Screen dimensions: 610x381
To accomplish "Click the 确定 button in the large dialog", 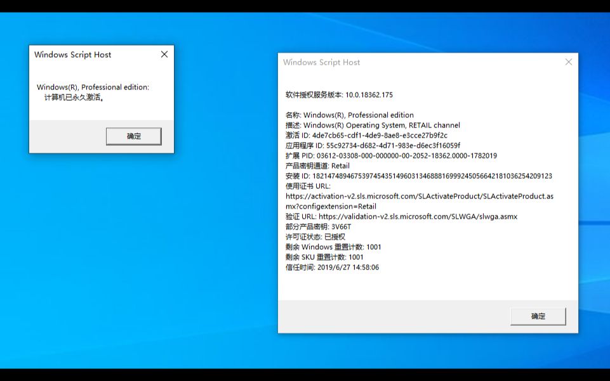I will [538, 316].
